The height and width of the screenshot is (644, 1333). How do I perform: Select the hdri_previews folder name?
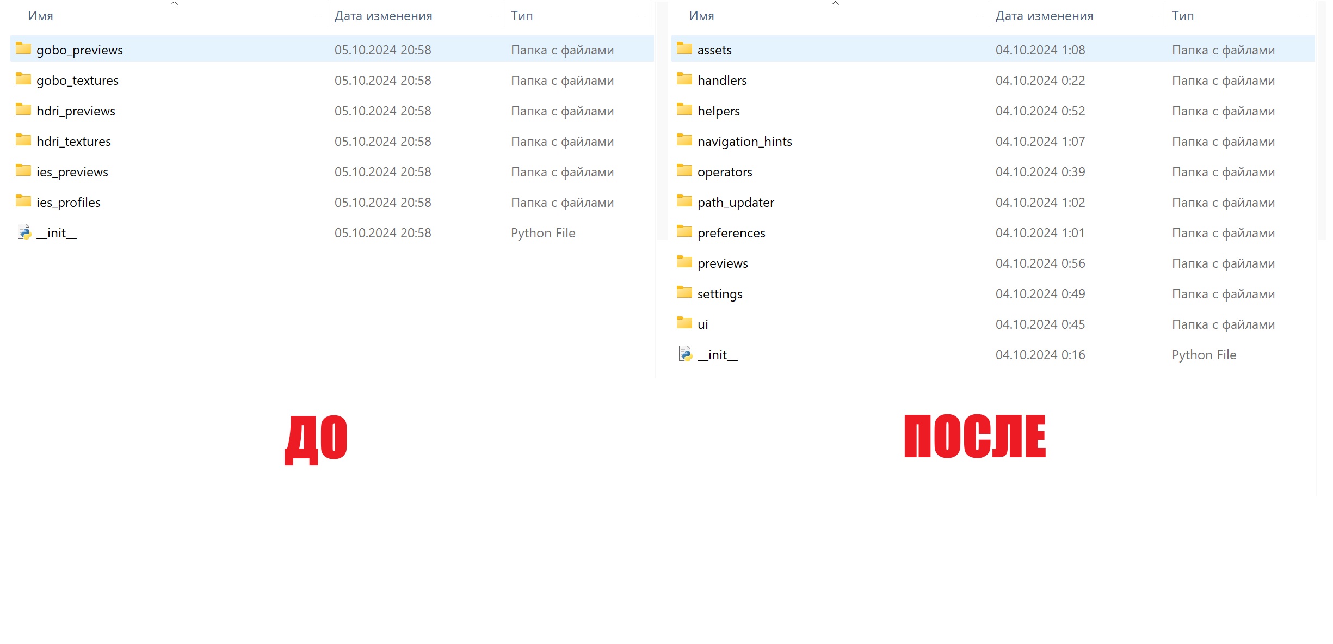tap(76, 111)
